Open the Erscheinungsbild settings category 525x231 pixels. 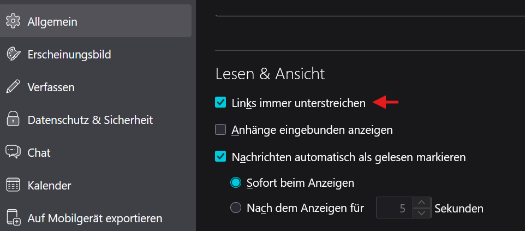coord(69,54)
